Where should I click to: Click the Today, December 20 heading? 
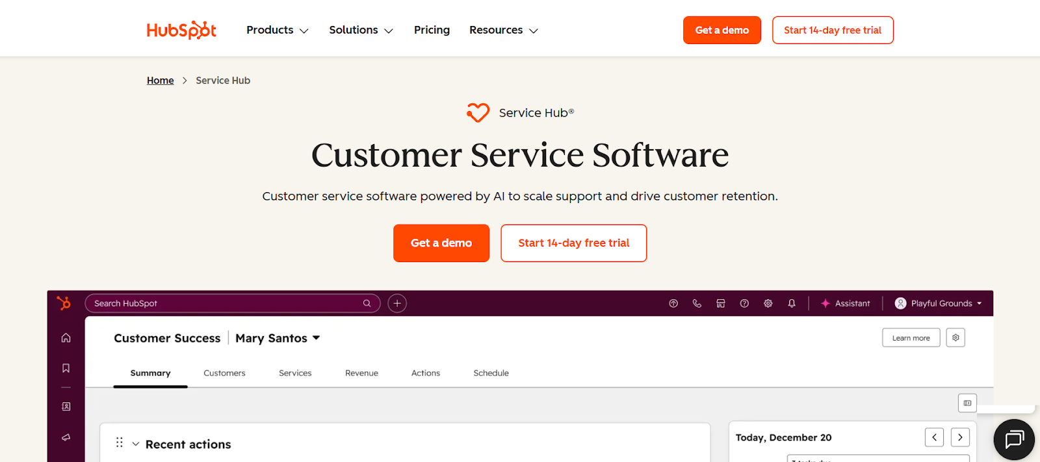783,437
